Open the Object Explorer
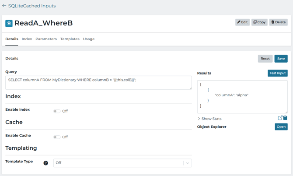This screenshot has width=293, height=176. point(281,127)
